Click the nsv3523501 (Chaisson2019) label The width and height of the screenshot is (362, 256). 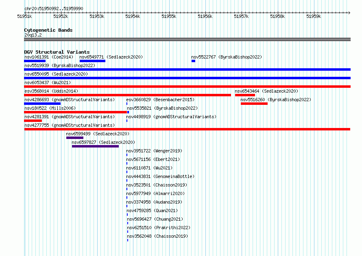157,185
